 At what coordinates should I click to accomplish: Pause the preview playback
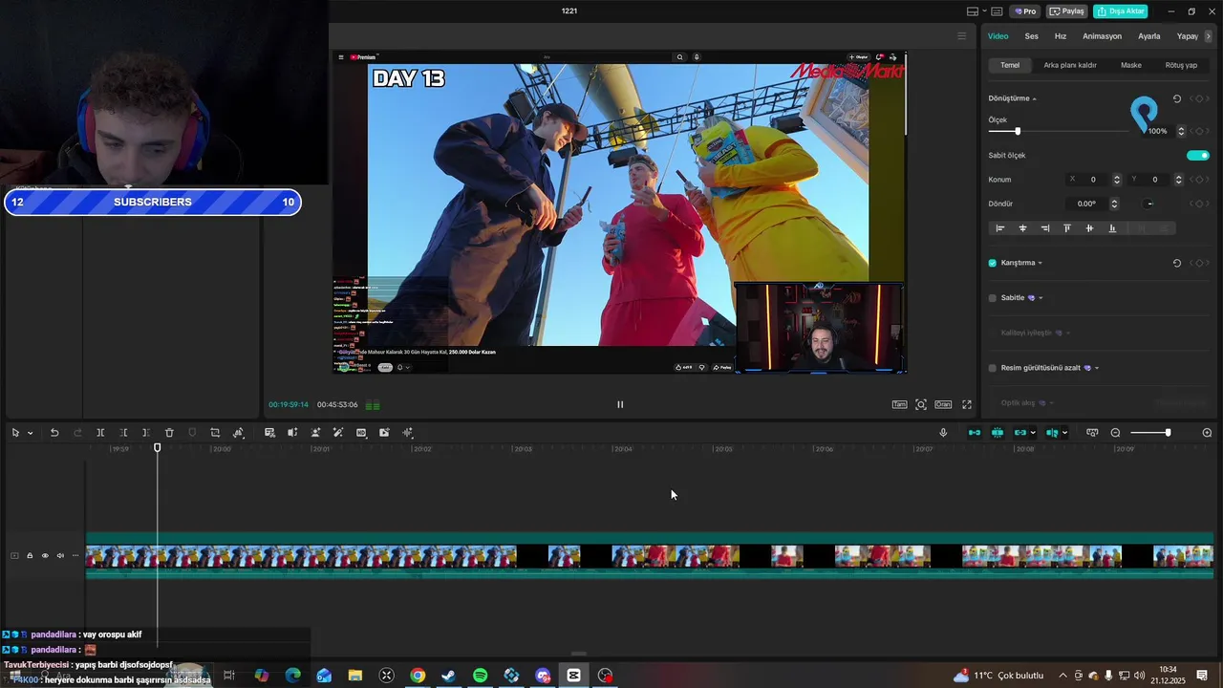[620, 404]
